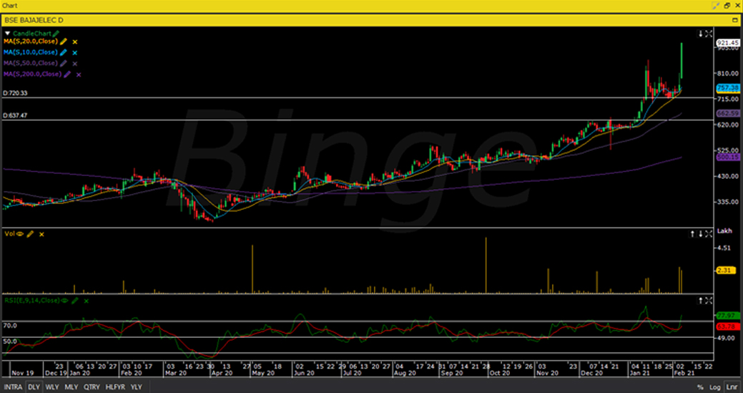
Task: Edit the MA(S,50.0,Close) indicator pencil
Action: pyautogui.click(x=64, y=64)
